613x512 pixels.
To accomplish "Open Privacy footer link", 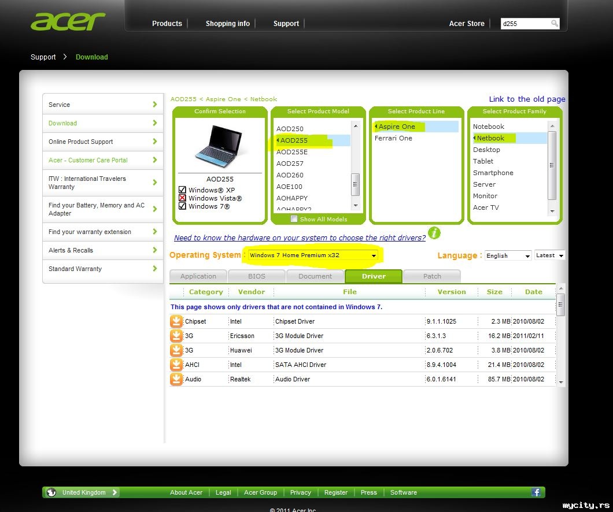I will 301,492.
